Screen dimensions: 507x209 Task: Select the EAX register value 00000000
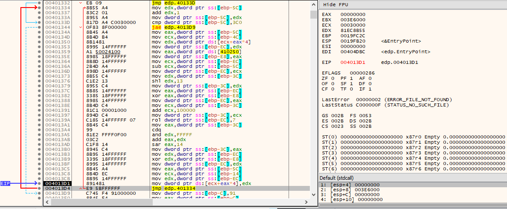click(x=353, y=15)
